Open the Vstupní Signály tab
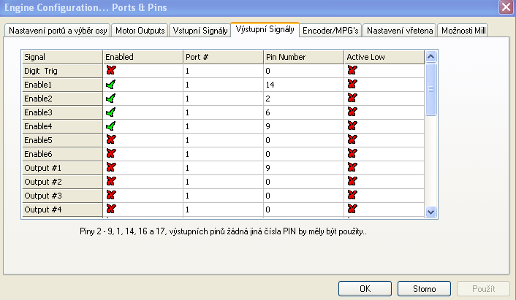The height and width of the screenshot is (300, 516). tap(200, 31)
